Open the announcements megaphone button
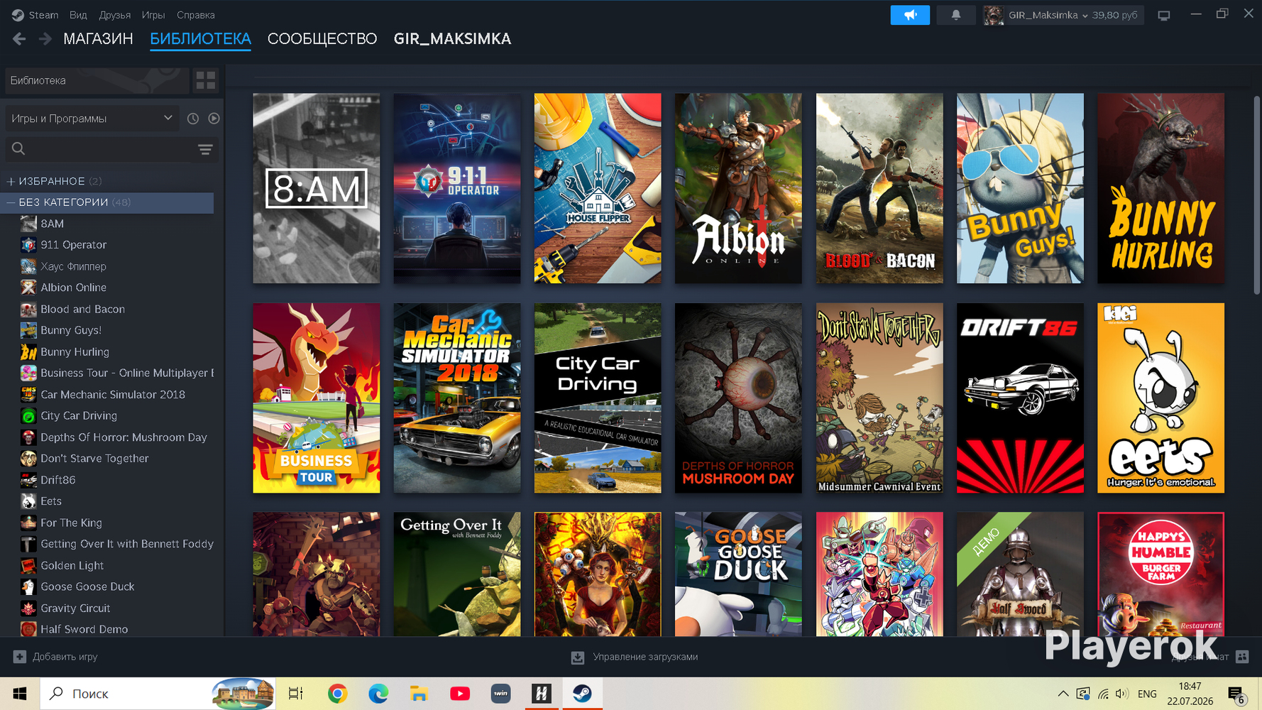1262x710 pixels. (910, 15)
